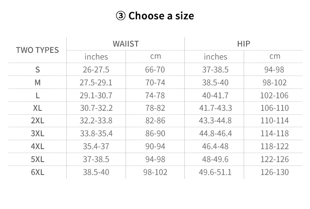Click the 98-102 waist cm cell

coord(155,172)
